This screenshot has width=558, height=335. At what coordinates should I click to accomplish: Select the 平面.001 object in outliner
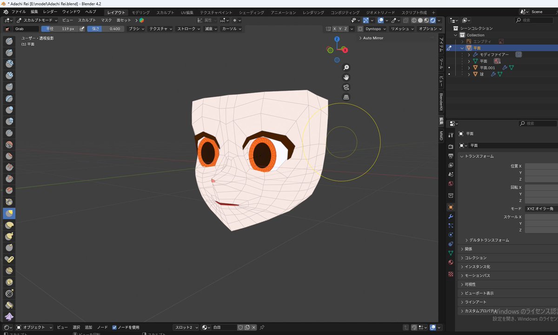(487, 67)
